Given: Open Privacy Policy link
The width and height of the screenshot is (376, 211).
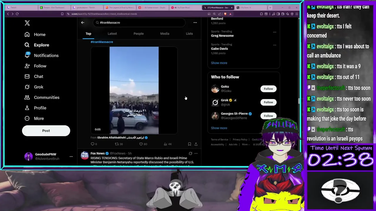Looking at the screenshot, I should (x=240, y=139).
